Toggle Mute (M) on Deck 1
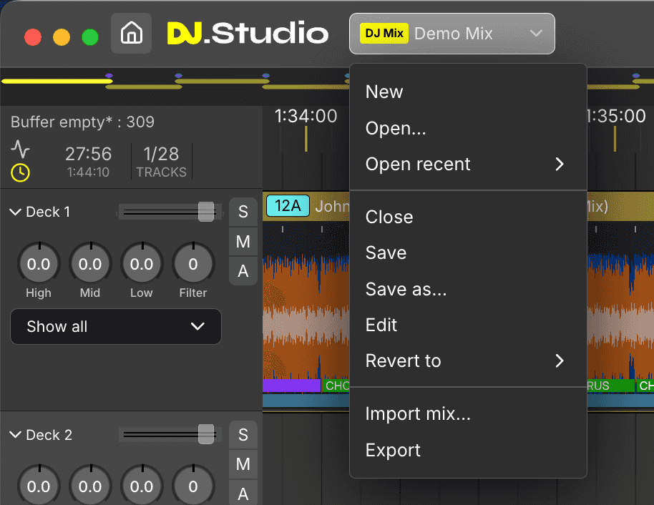This screenshot has height=505, width=654. (x=243, y=242)
